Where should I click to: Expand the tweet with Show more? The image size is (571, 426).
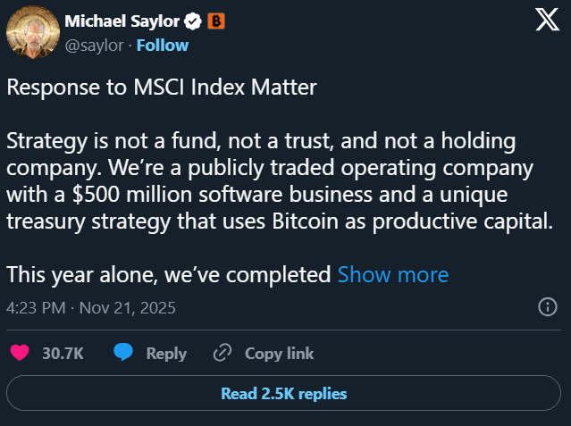click(x=392, y=274)
